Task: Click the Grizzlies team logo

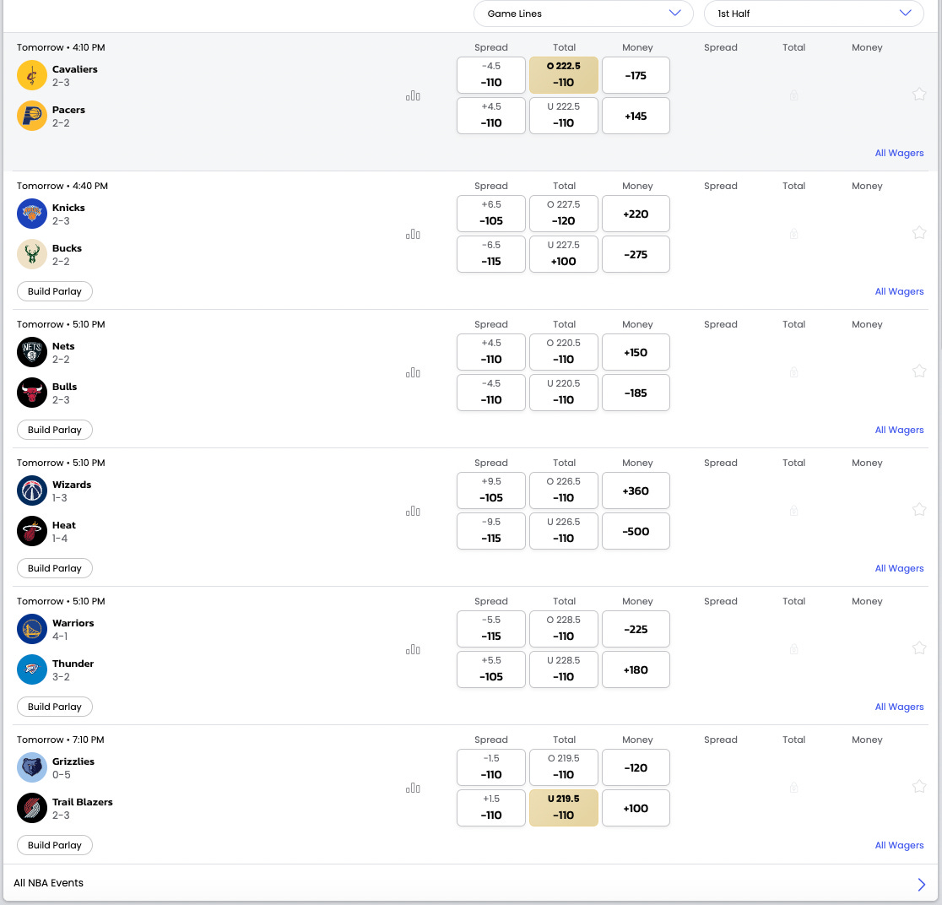Action: 32,767
